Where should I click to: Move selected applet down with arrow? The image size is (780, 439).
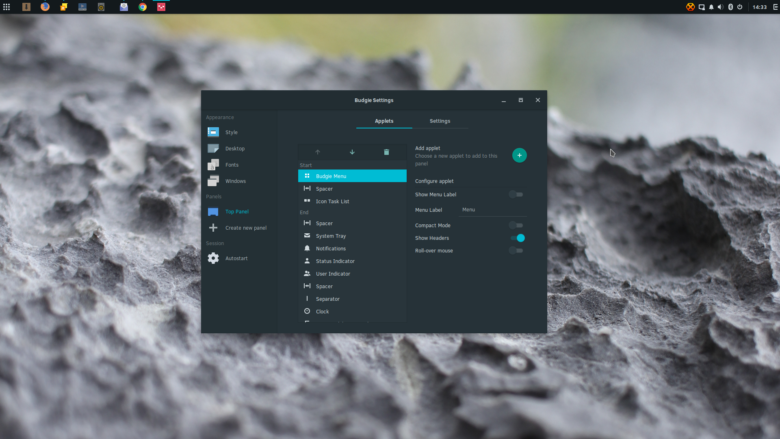point(352,152)
